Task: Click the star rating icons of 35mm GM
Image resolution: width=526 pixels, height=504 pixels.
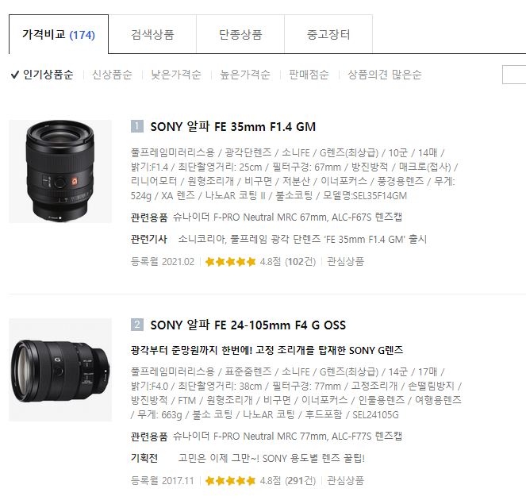Action: pos(230,262)
